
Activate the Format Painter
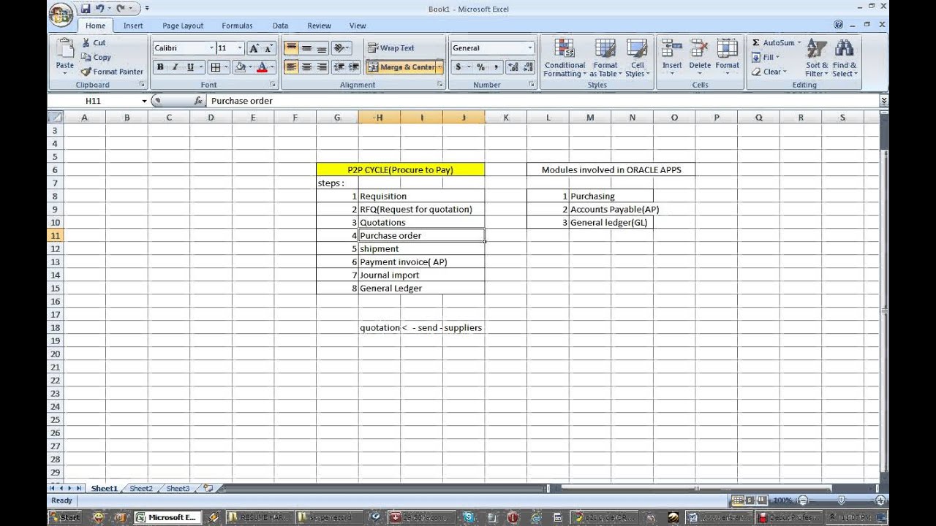(112, 72)
